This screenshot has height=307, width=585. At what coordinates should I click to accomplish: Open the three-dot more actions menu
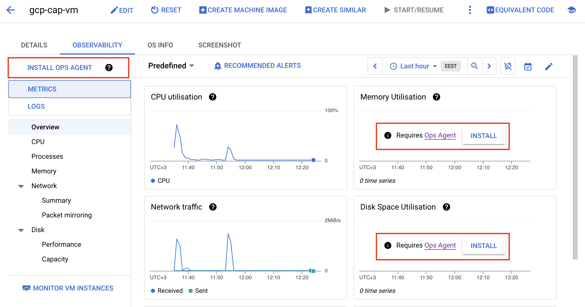[x=470, y=10]
